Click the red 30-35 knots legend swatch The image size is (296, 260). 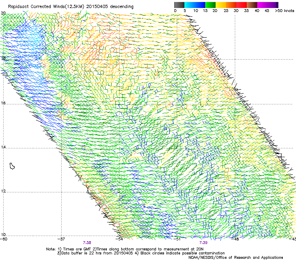(242, 5)
